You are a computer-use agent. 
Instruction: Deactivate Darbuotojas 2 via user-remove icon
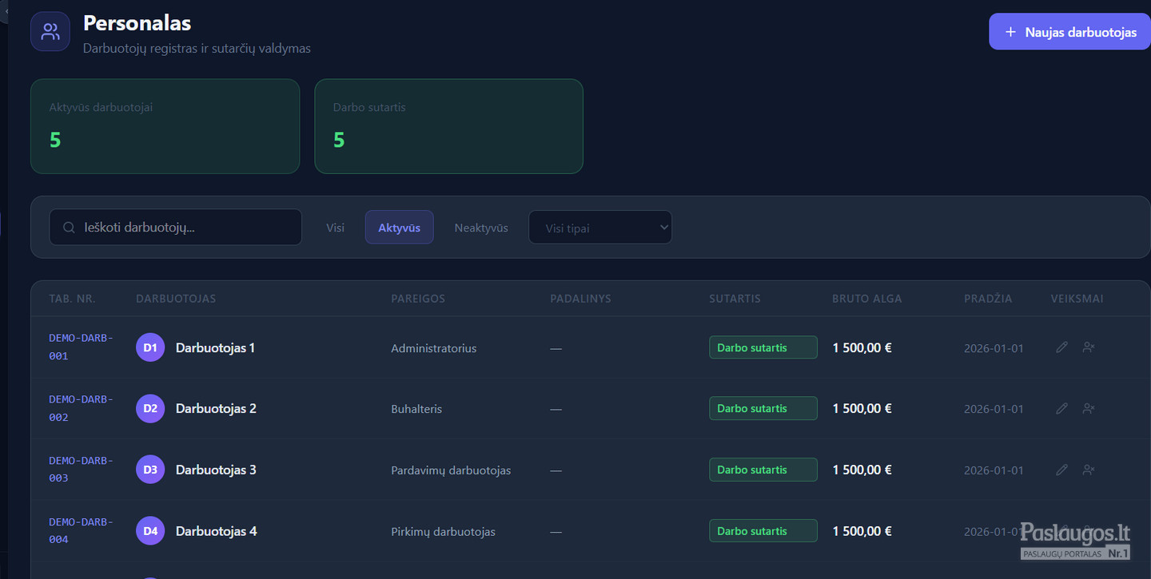pos(1088,408)
